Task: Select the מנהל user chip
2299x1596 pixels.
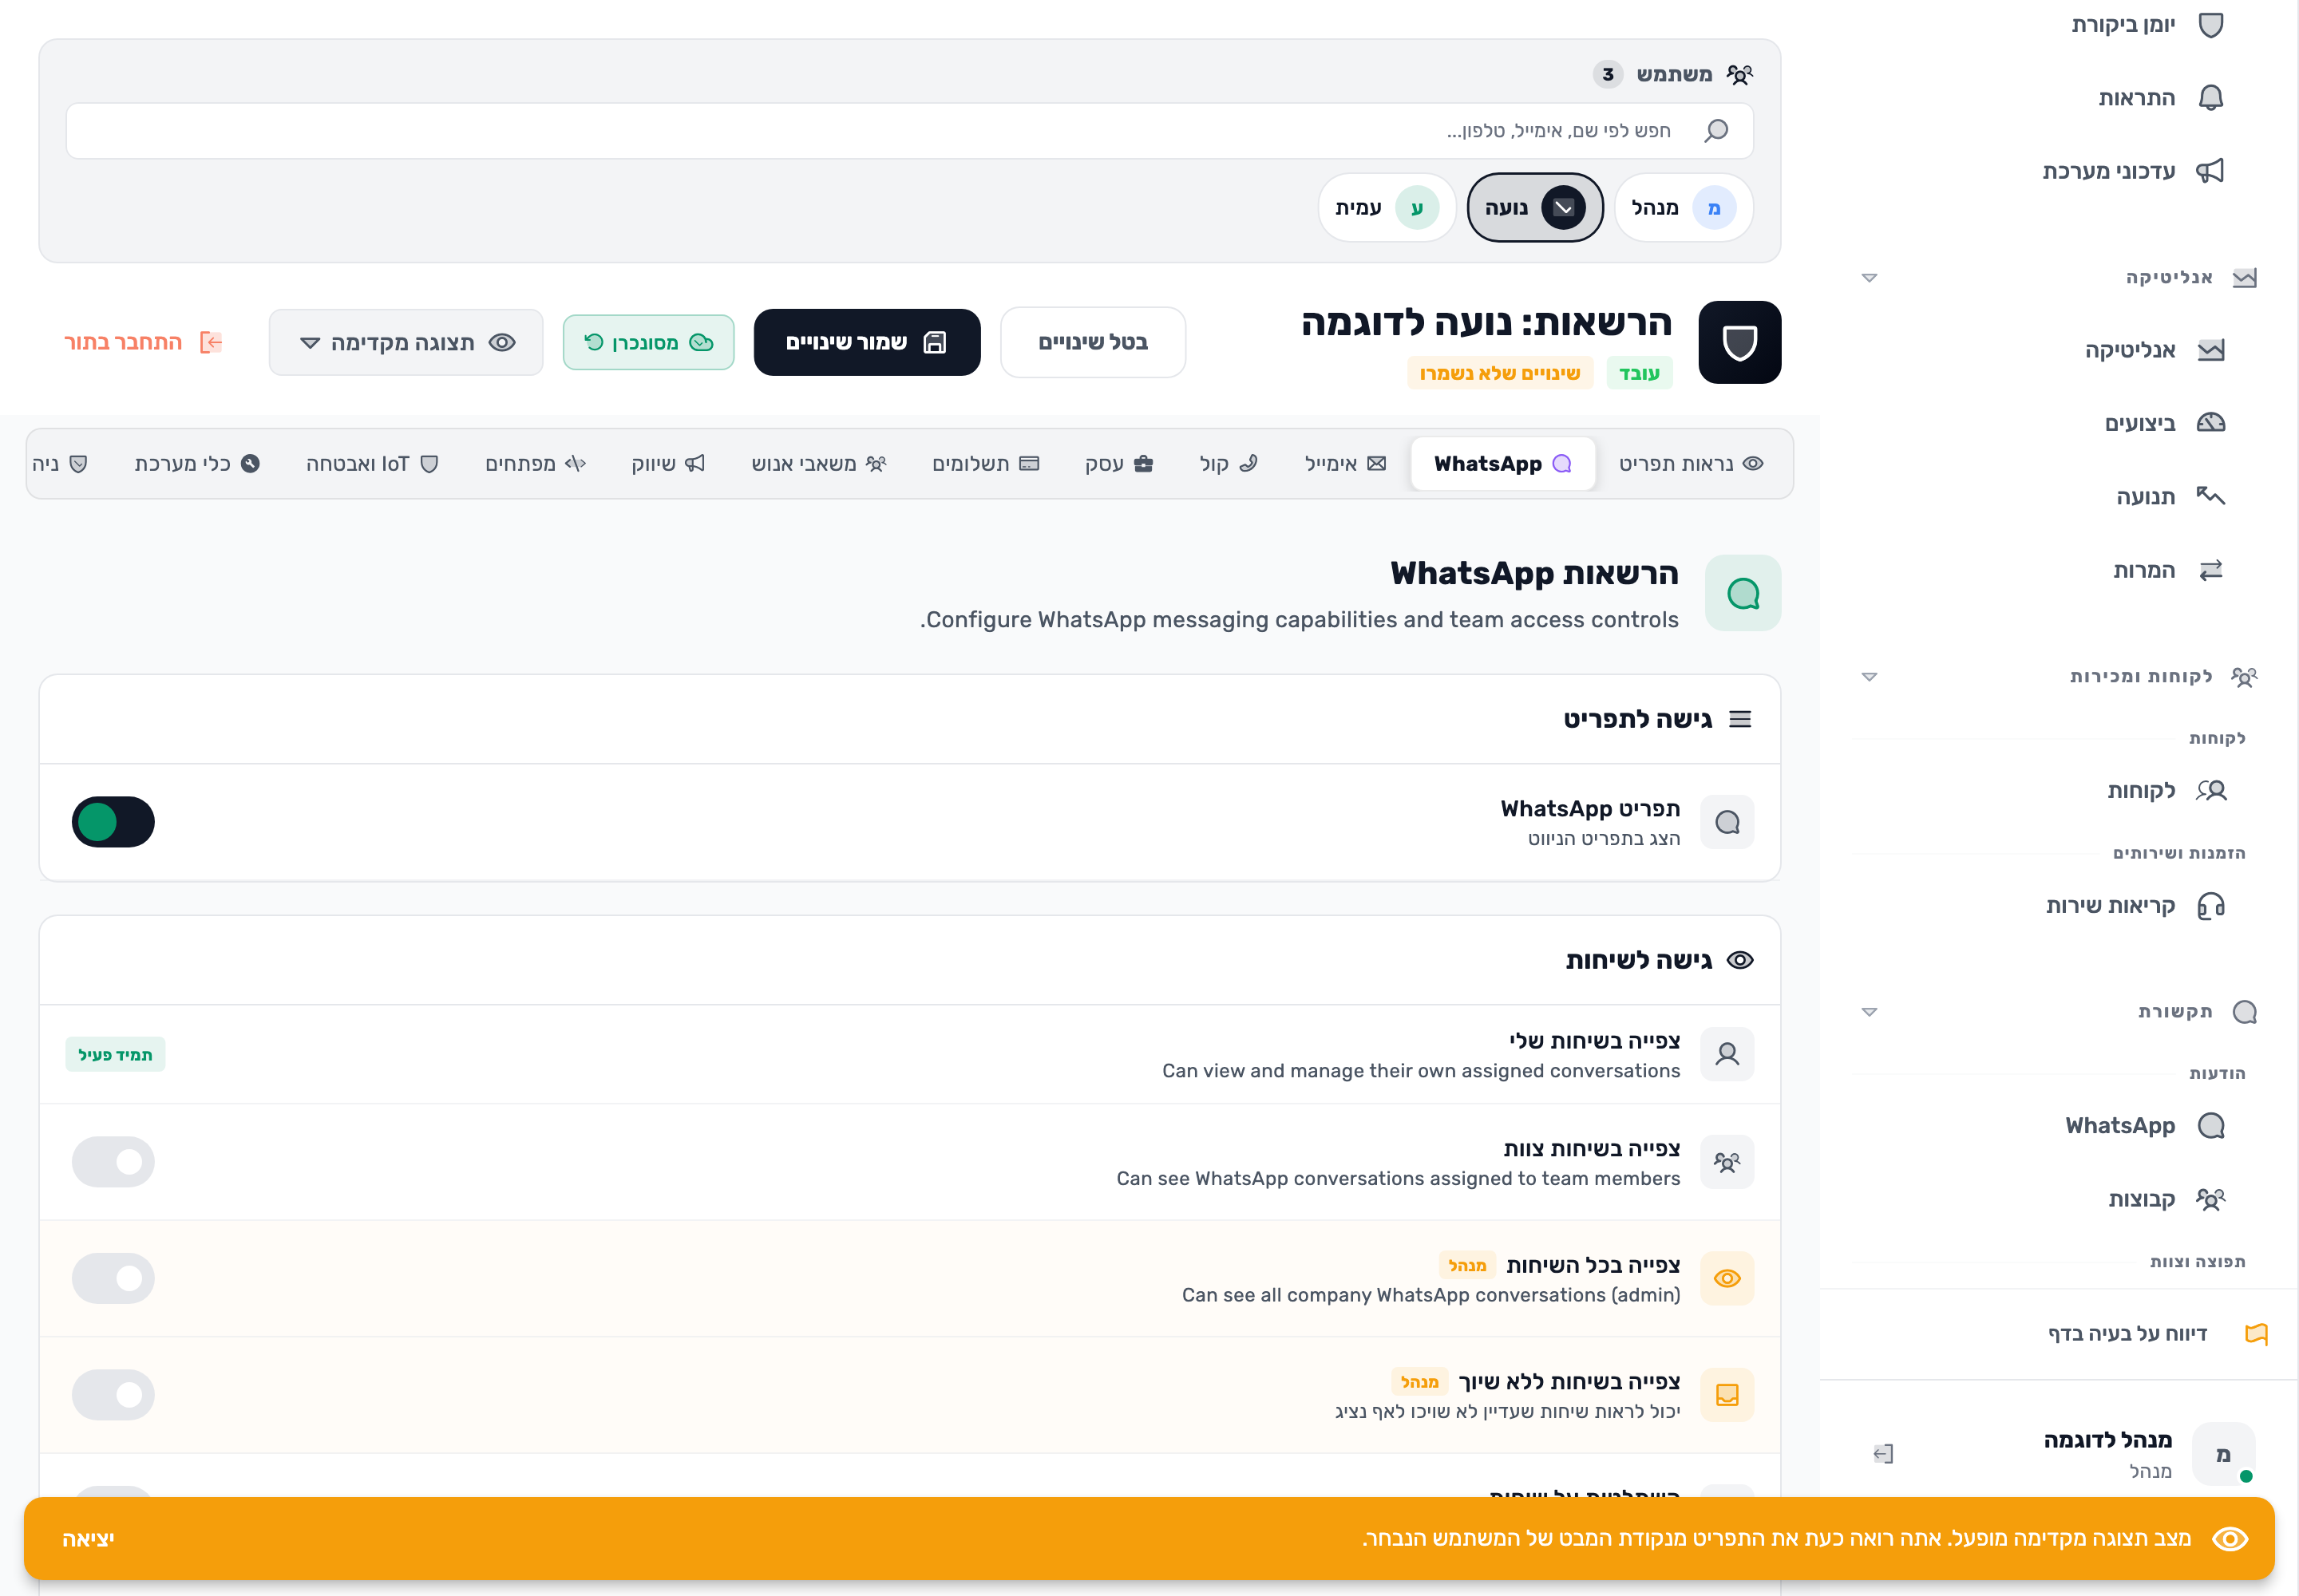Action: pos(1684,208)
